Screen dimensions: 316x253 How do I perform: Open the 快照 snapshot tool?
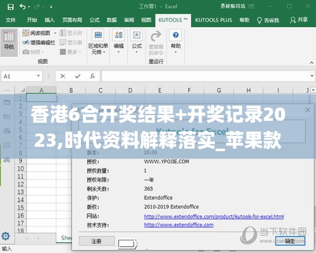(33, 52)
